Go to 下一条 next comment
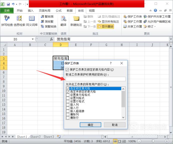Image resolution: width=173 pixels, height=144 pixels. click(x=89, y=26)
